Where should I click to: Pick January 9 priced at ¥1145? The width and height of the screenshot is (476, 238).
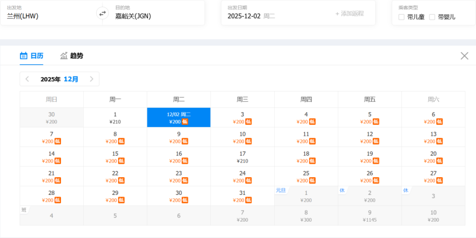point(369,216)
